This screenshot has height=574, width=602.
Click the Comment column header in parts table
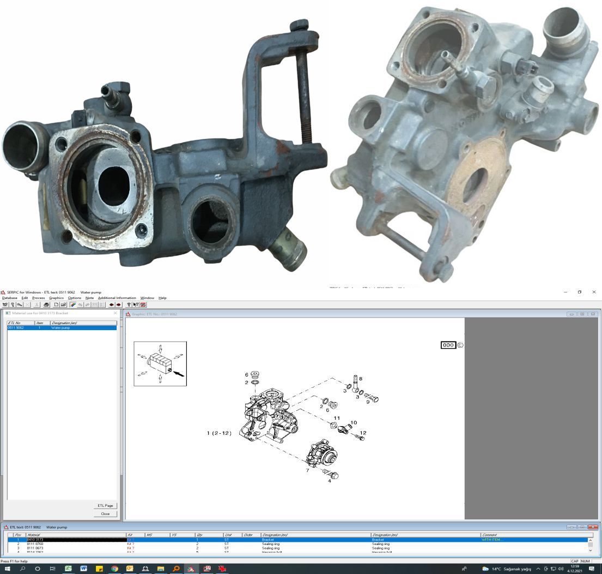(x=534, y=535)
